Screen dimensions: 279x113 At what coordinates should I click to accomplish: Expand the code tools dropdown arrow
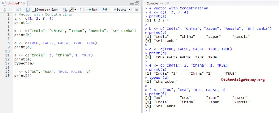pyautogui.click(x=76, y=10)
